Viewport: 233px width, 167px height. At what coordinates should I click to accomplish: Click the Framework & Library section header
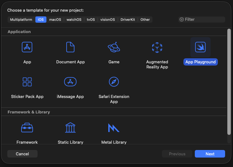pyautogui.click(x=29, y=112)
